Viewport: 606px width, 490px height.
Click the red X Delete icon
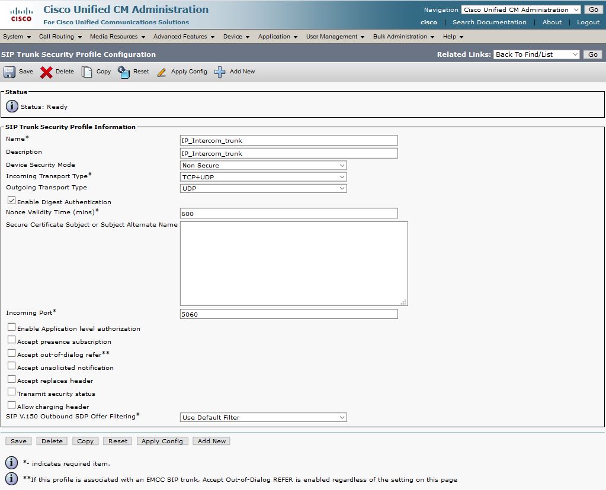tap(46, 72)
